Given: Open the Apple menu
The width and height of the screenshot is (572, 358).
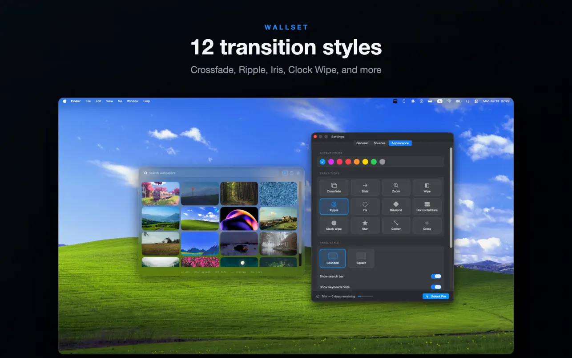Looking at the screenshot, I should click(x=64, y=101).
